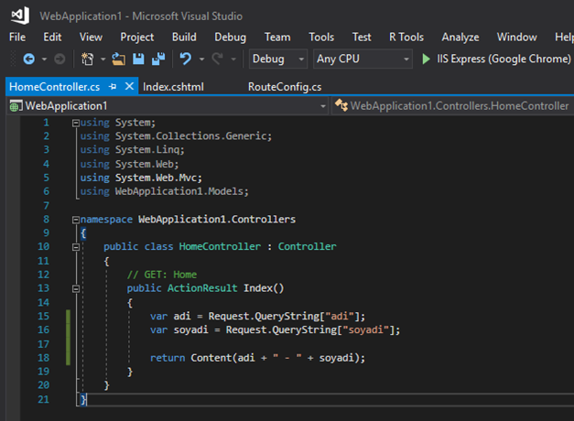Open the Project menu
This screenshot has height=421, width=574.
pos(137,37)
